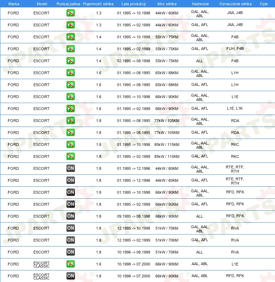Viewport: 275px width, 282px height.
Task: Click ESCORT CLASSIC model in the L1E row
Action: 41,264
